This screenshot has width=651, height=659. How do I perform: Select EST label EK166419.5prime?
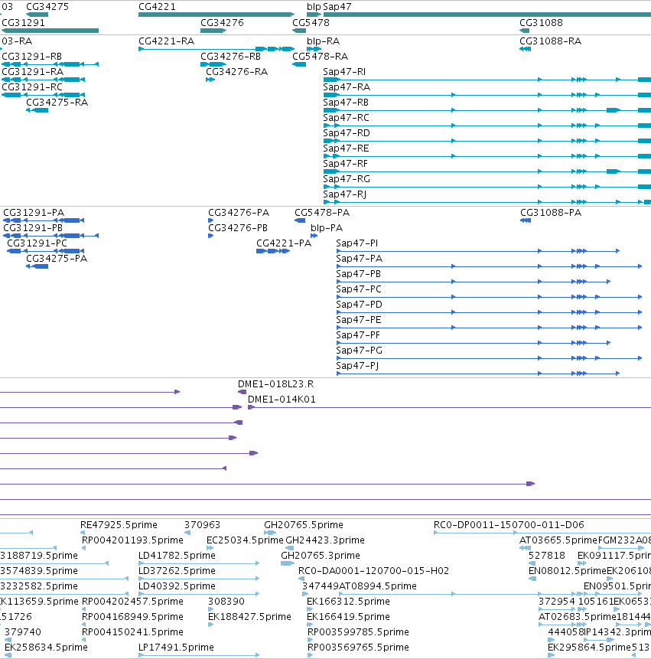349,617
